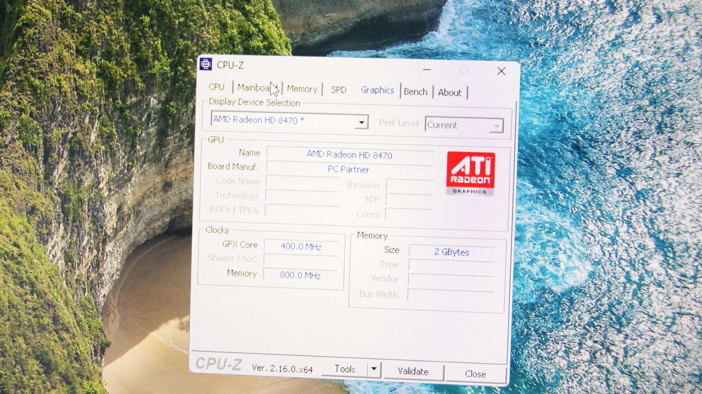
Task: Click the Display Device Selection label
Action: pos(254,102)
